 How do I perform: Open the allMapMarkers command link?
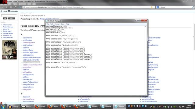click(28, 75)
